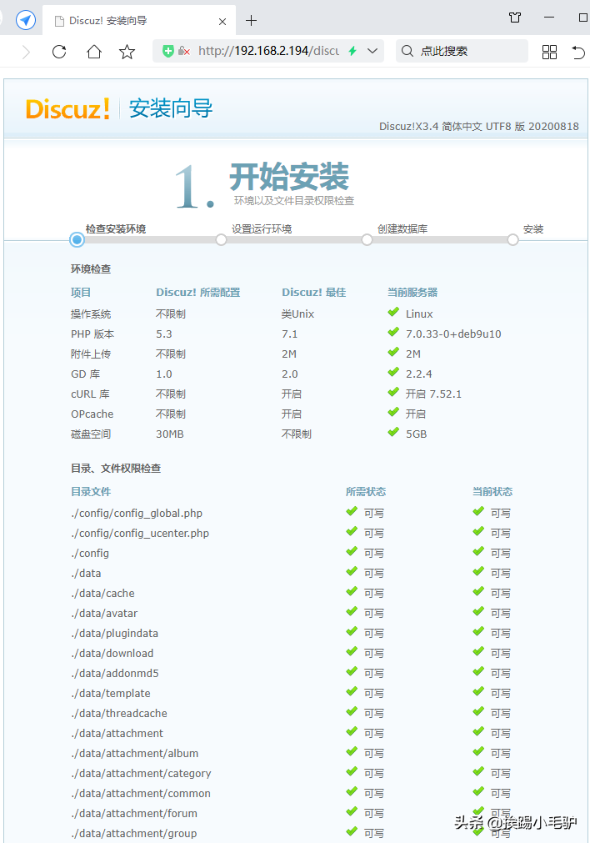Click the ./data/threadcache row text

point(119,714)
